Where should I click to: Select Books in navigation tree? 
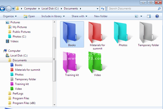19,65
